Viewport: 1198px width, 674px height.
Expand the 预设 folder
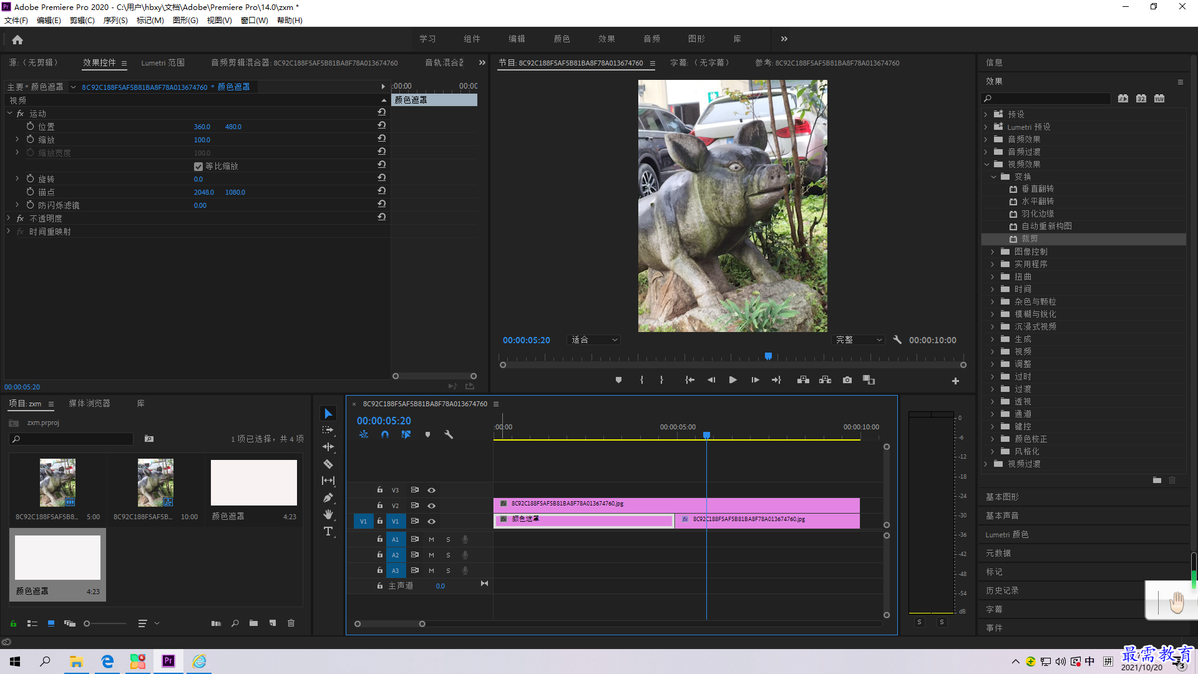[986, 114]
